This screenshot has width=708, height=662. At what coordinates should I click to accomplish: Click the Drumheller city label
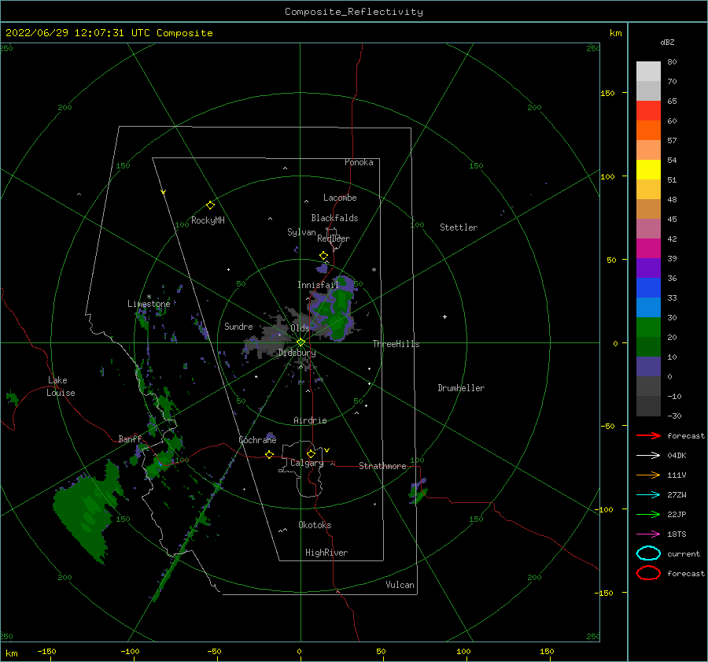click(x=461, y=388)
